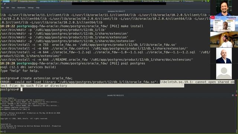
Task: Click the SQL> prompt in the lower pane
Action: [x=2, y=131]
